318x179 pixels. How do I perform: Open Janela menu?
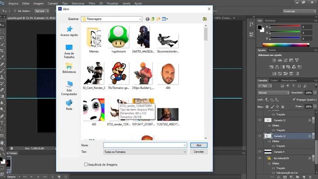pyautogui.click(x=126, y=3)
